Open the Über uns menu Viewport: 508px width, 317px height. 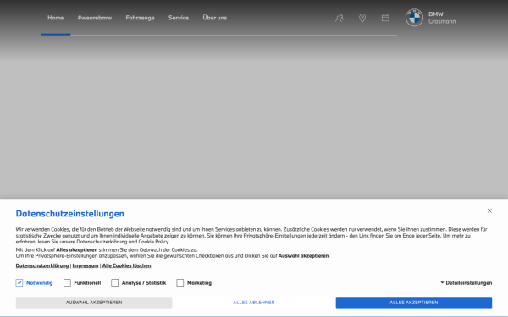[215, 18]
